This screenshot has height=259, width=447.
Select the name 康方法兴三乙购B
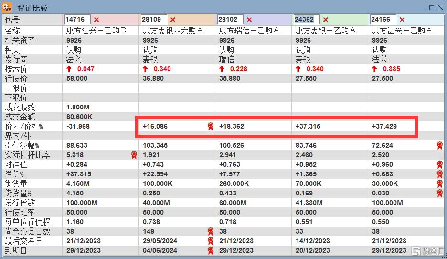click(96, 31)
